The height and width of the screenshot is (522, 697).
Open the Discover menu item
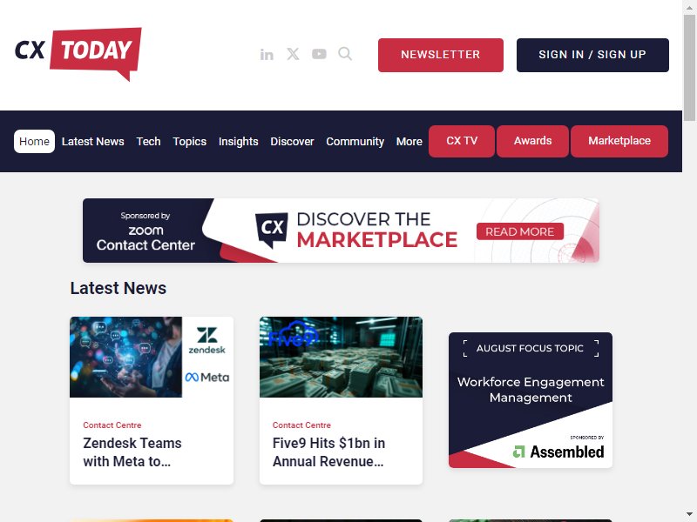(292, 141)
